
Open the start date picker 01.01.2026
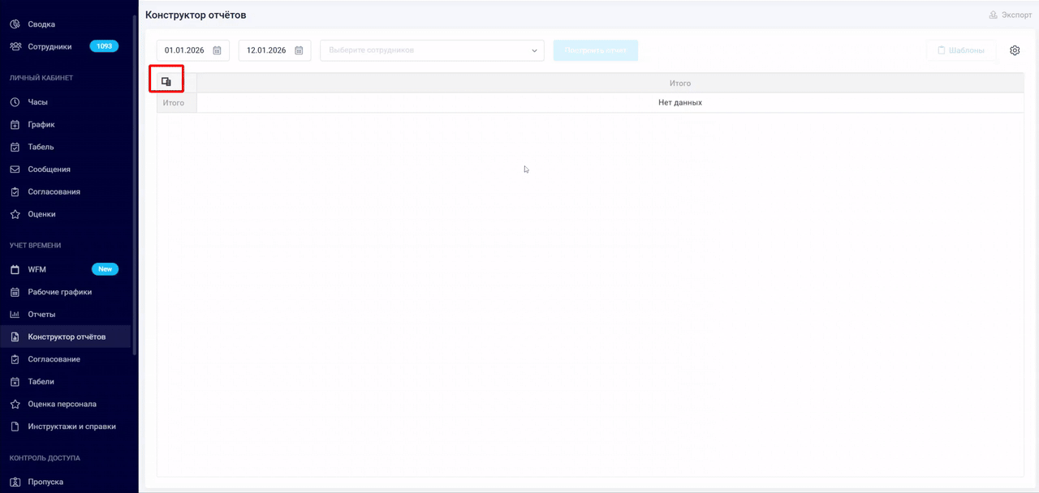[185, 50]
